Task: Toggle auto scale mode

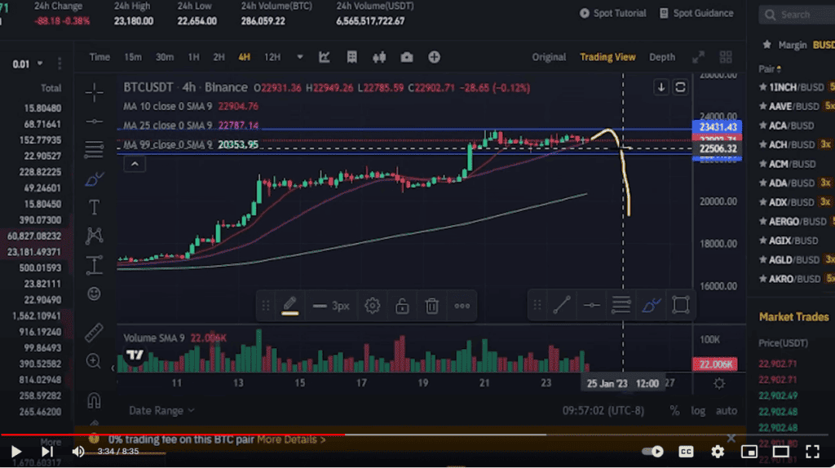Action: (727, 410)
